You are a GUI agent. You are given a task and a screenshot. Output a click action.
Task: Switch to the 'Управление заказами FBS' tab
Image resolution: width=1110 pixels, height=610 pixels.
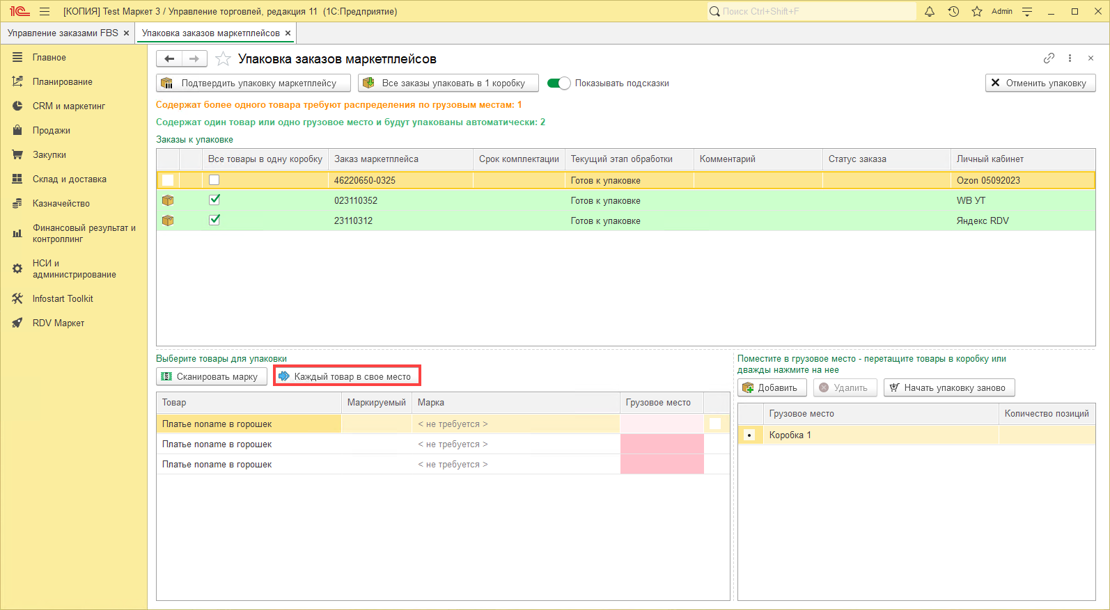point(63,33)
